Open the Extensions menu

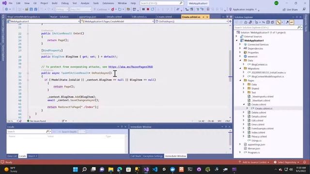108,3
